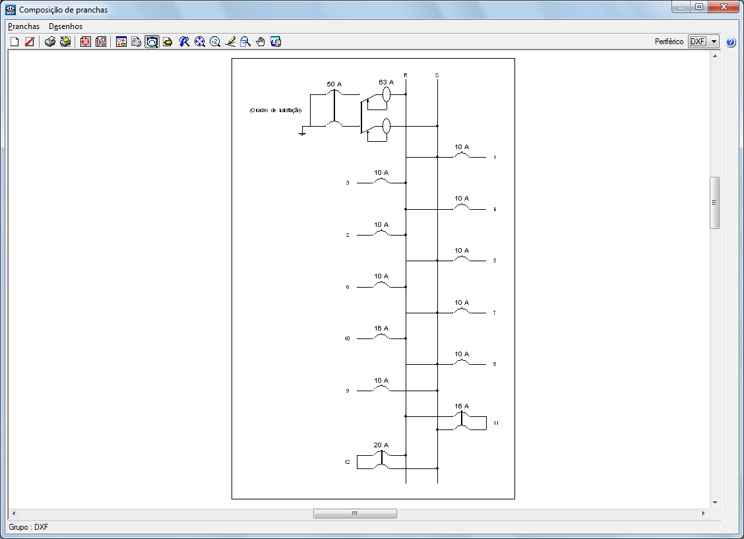Open the Periférico DXF dropdown

coord(704,42)
